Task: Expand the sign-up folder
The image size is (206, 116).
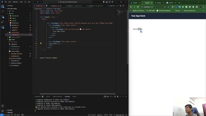Action: (14, 21)
